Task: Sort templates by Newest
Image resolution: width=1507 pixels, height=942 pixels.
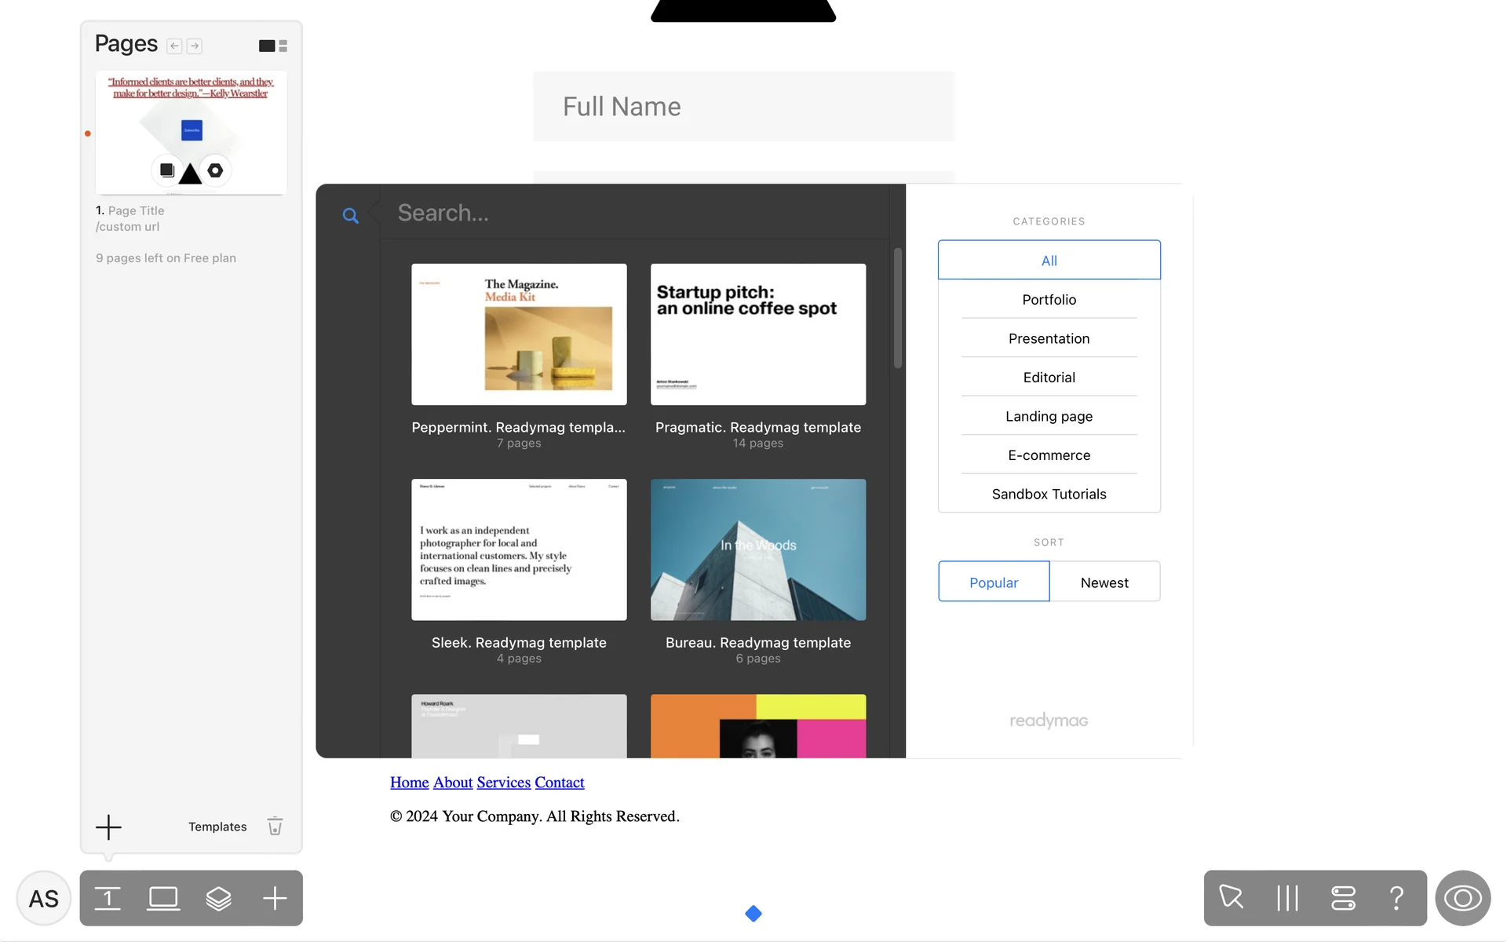Action: [1104, 582]
